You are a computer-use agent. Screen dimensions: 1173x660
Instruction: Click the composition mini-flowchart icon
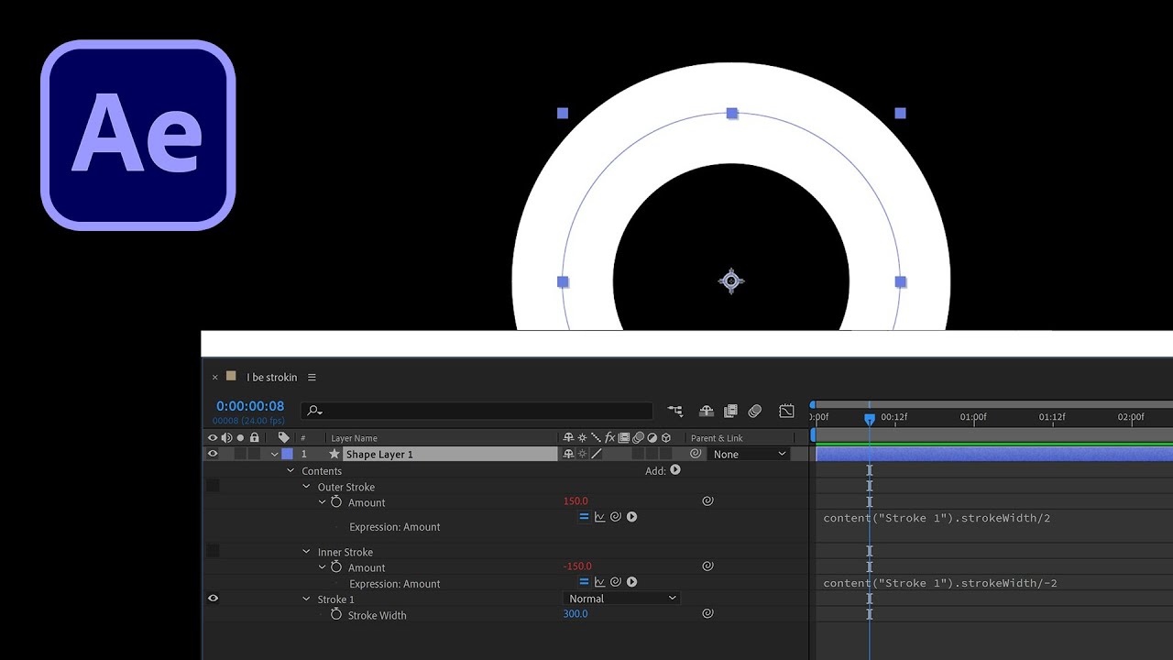tap(675, 411)
